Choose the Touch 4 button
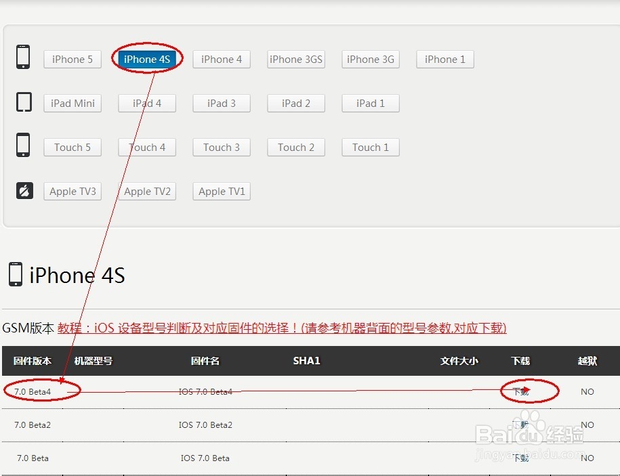 pos(147,148)
